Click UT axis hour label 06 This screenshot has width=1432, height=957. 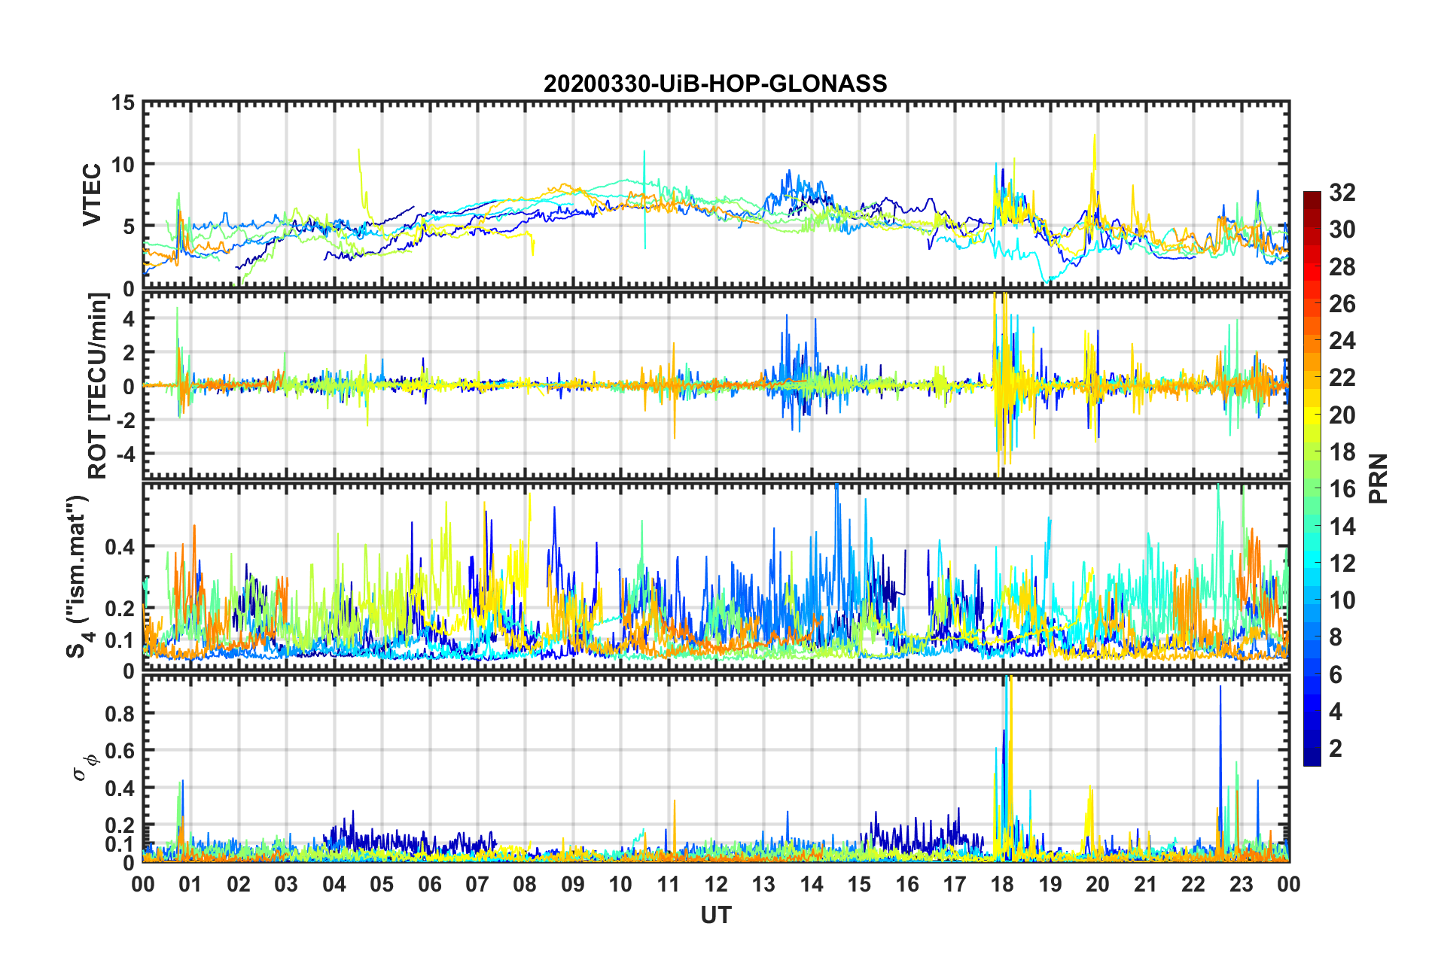pyautogui.click(x=430, y=884)
